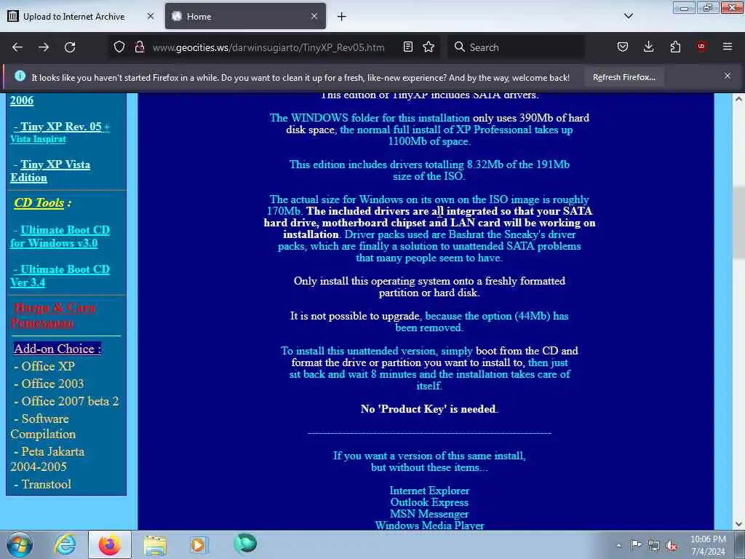Click Internet Explorer list item text
Screen dimensions: 745x559
point(429,491)
